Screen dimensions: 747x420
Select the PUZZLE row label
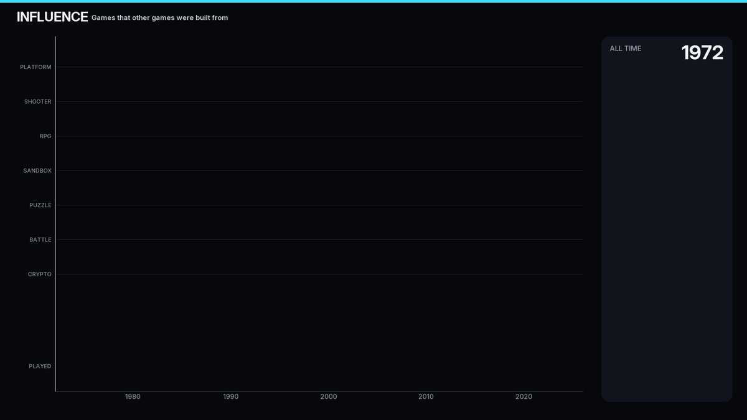pos(40,205)
